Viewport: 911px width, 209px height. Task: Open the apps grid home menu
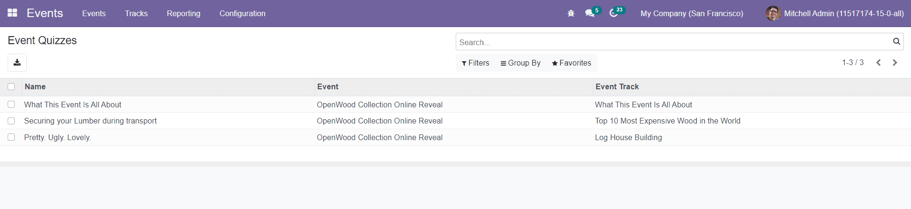[x=12, y=13]
